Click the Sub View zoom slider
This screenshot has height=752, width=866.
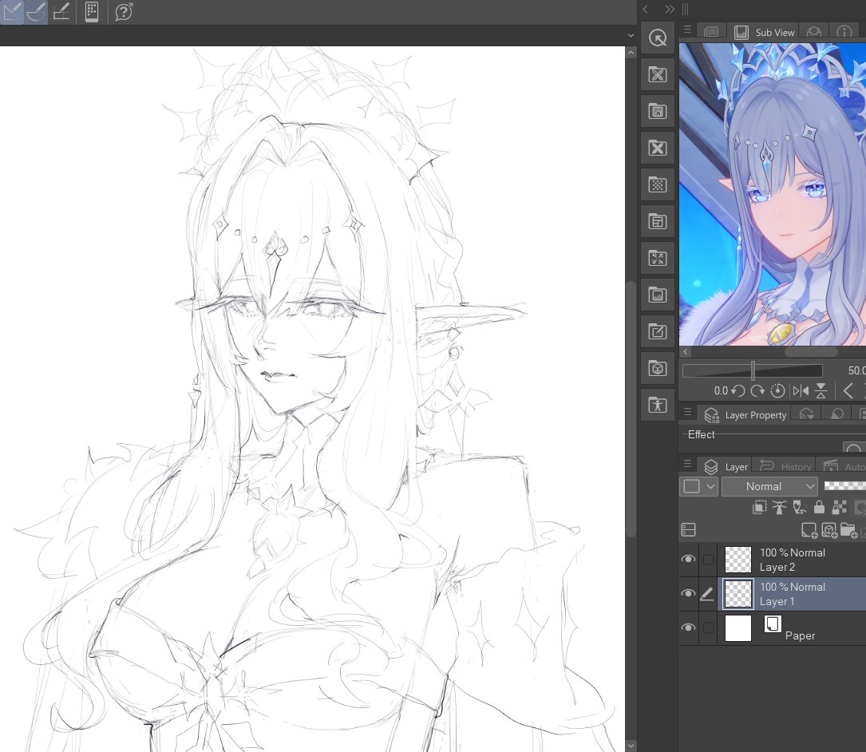[x=752, y=370]
